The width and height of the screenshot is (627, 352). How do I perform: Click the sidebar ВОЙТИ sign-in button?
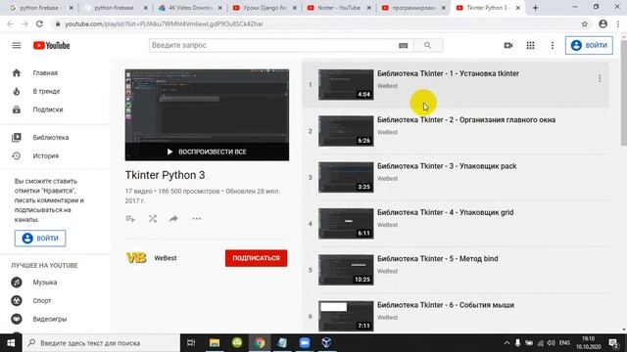click(x=40, y=239)
